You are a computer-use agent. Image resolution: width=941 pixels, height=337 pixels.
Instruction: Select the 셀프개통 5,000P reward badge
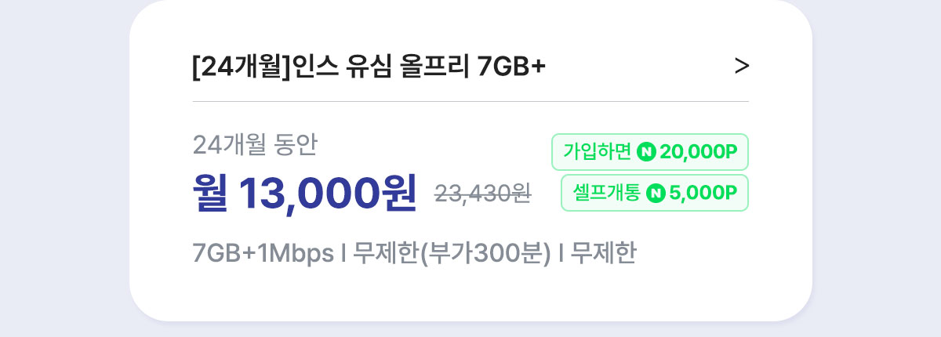pos(655,193)
